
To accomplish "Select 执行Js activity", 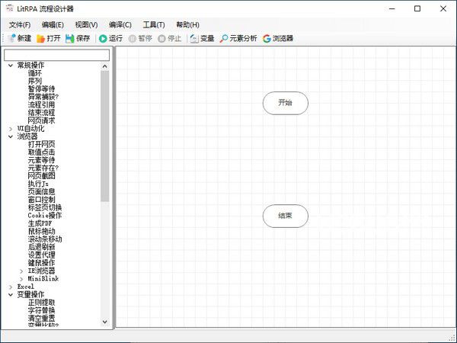I will pos(38,184).
